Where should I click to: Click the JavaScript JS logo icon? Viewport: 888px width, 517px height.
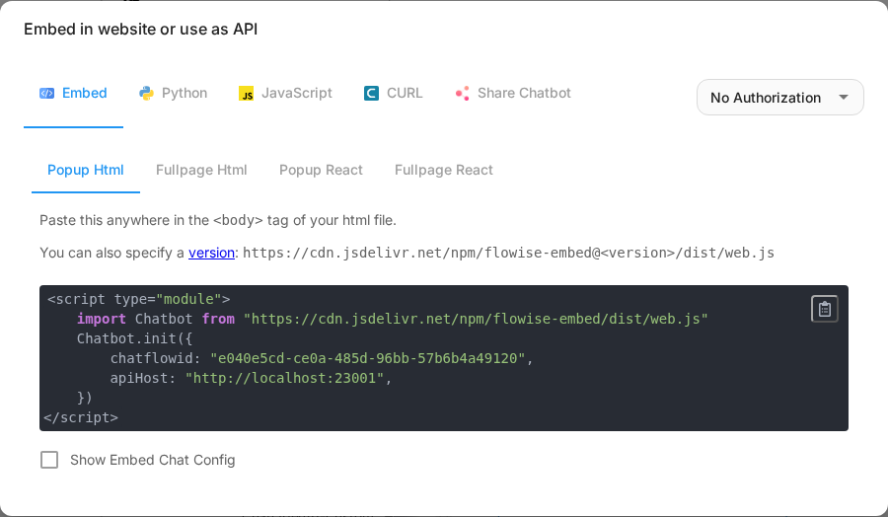[246, 94]
